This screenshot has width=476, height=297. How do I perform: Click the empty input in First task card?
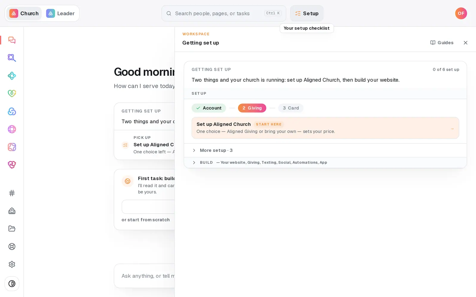148,207
